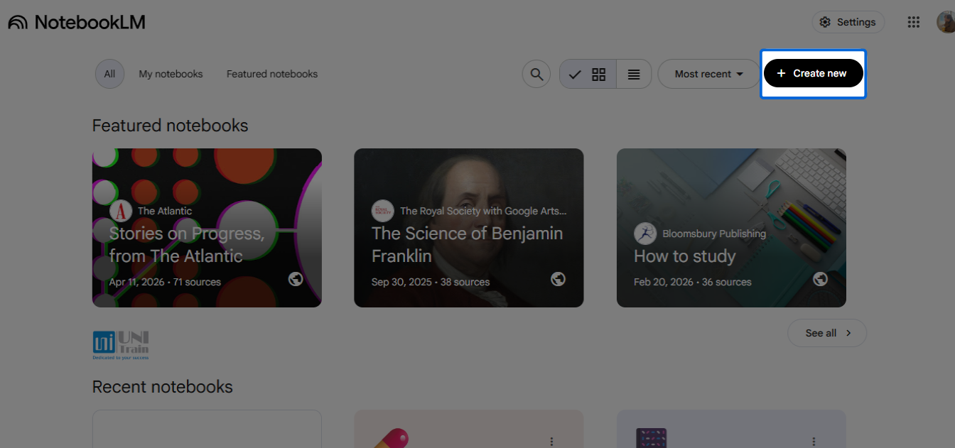
Task: Click globe icon on Benjamin Franklin card
Action: [x=558, y=279]
